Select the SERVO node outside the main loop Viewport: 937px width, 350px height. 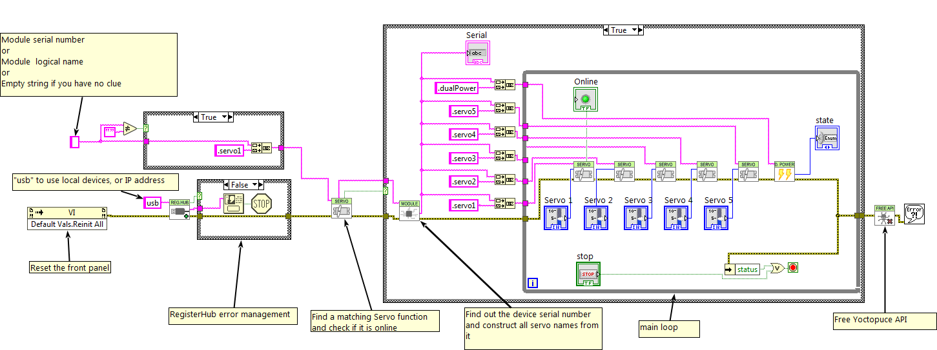pos(342,209)
